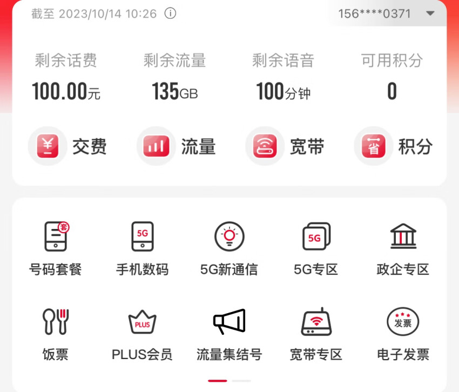Select the 电子发票 invoice icon

(403, 322)
